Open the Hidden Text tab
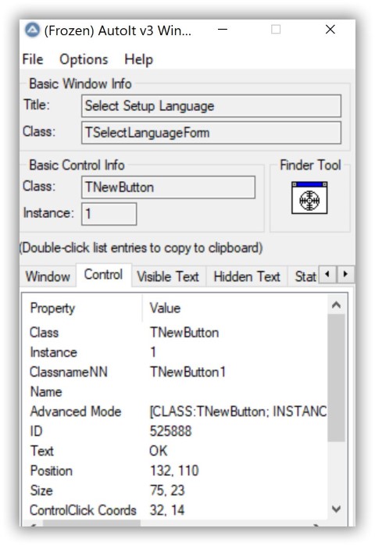Viewport: 375px width, 546px height. click(x=247, y=277)
